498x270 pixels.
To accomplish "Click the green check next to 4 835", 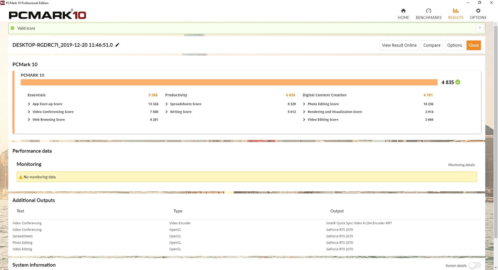I will pos(458,82).
